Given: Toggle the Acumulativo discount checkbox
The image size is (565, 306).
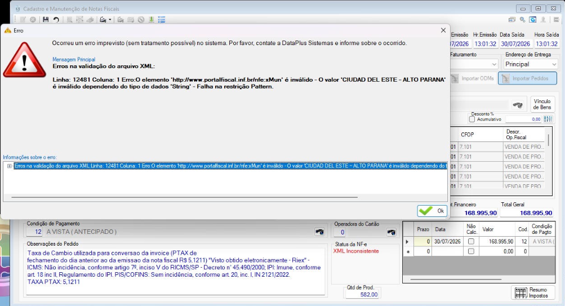Looking at the screenshot, I should tap(472, 119).
